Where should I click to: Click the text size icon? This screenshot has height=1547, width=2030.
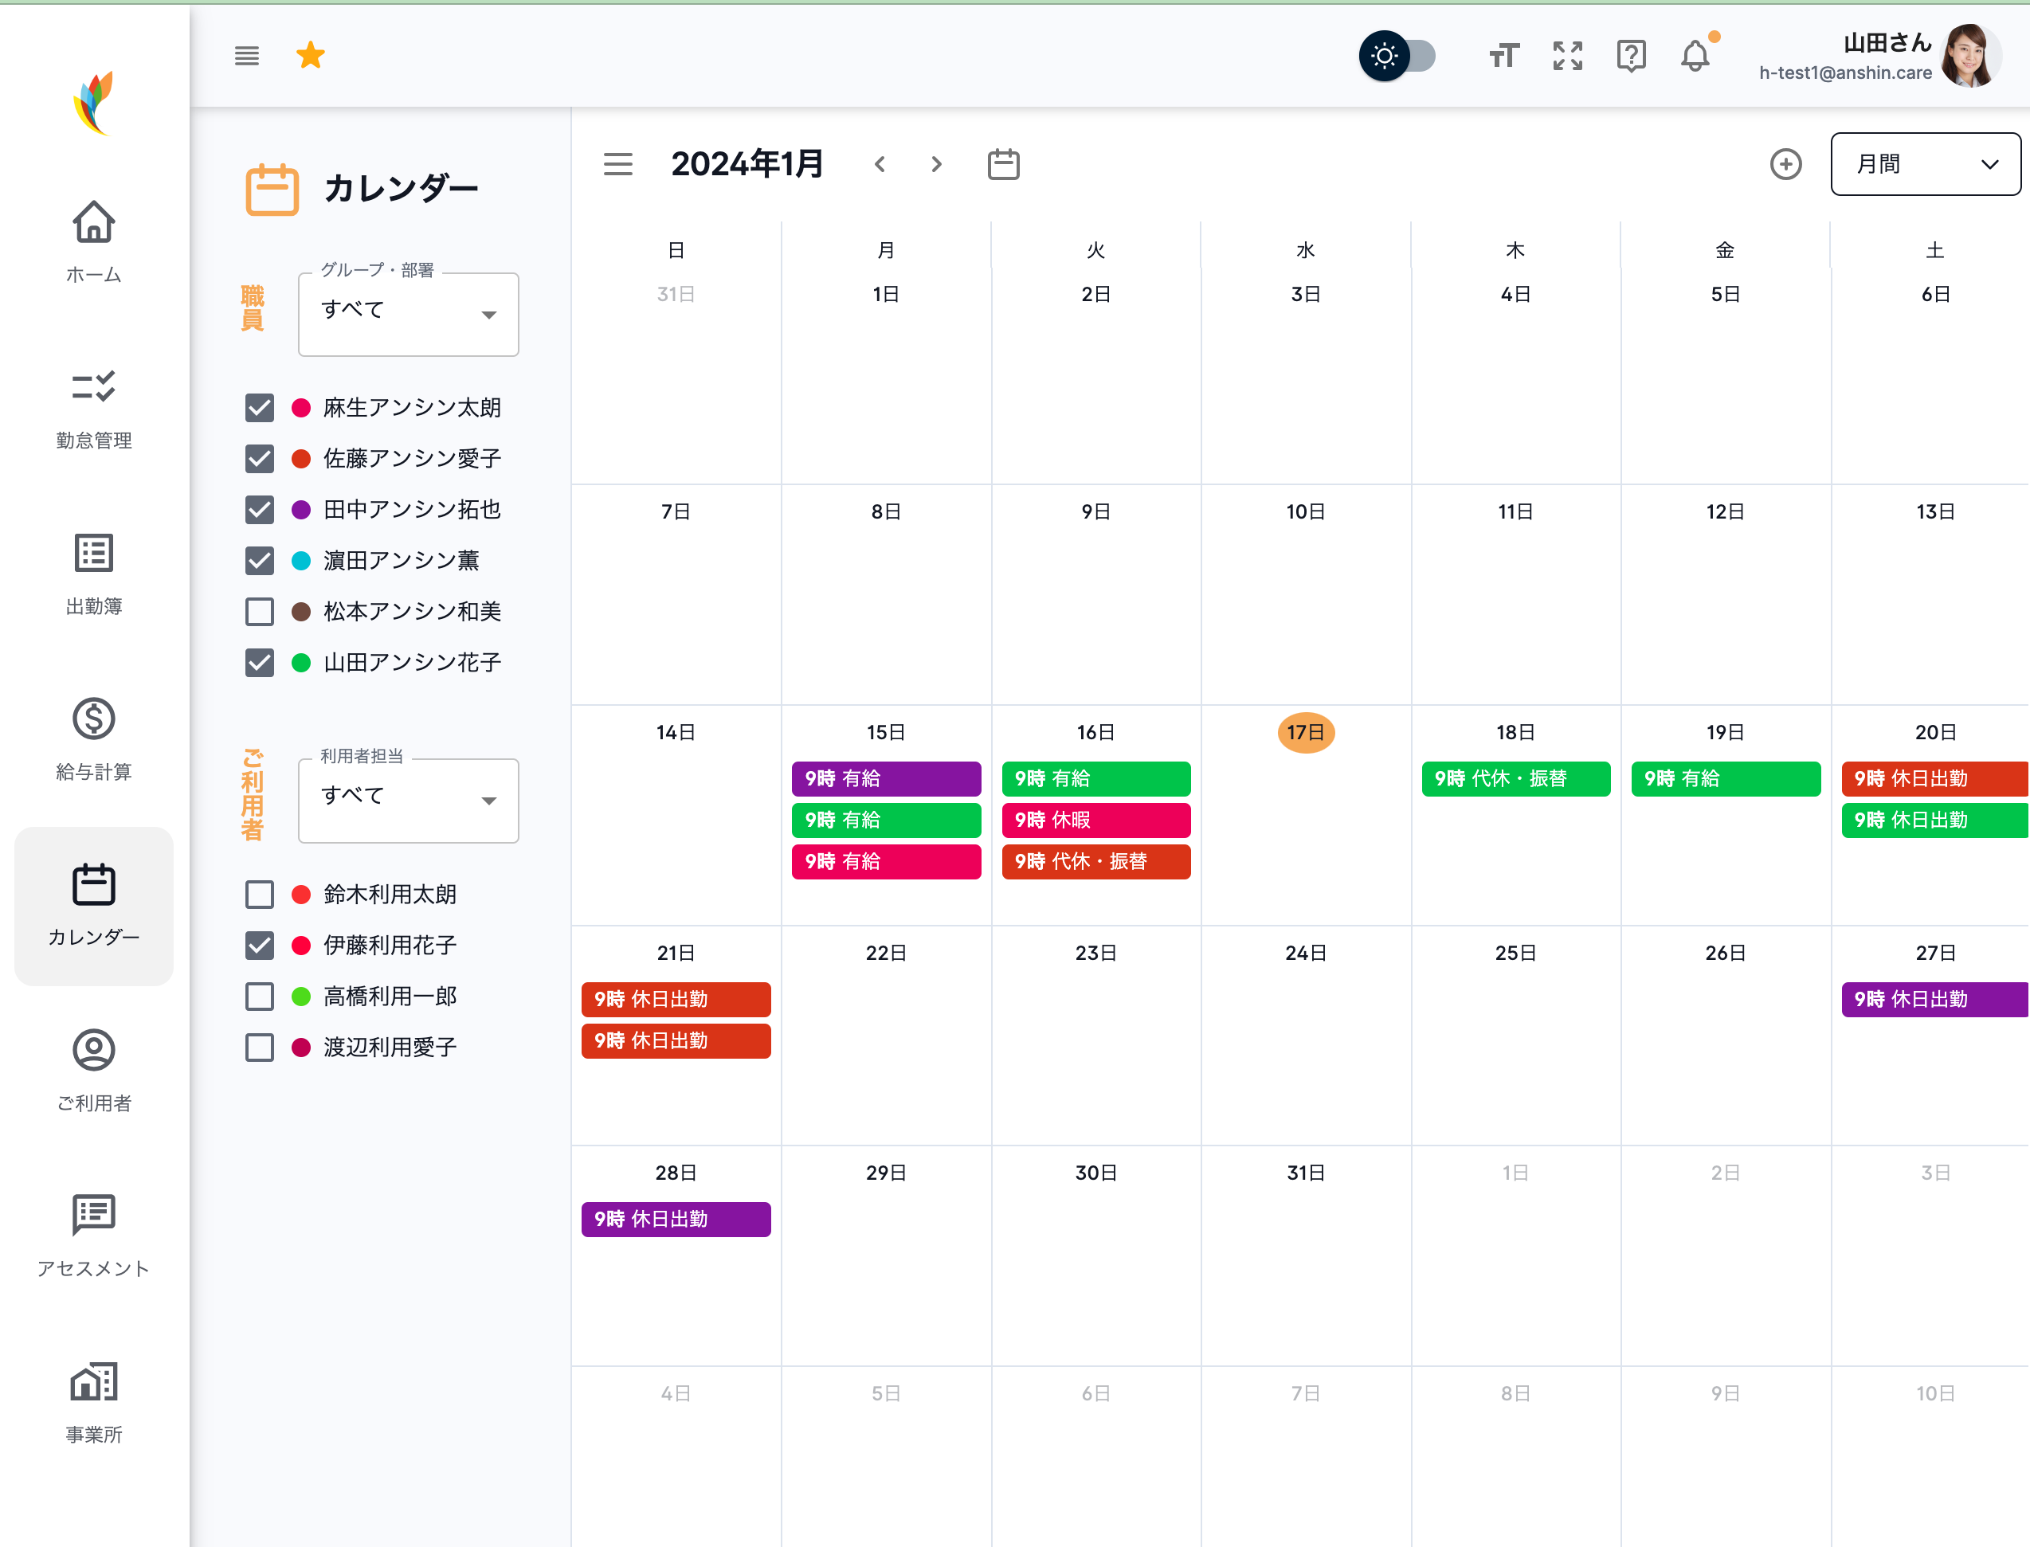(x=1503, y=57)
